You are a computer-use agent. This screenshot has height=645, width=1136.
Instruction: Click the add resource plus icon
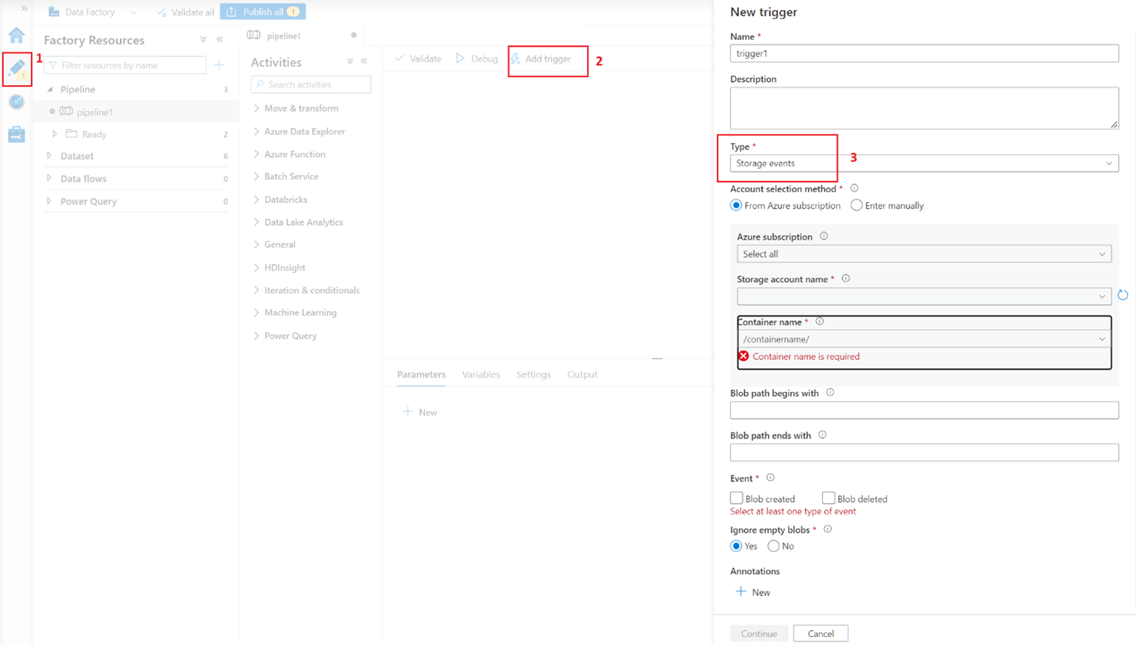[x=218, y=65]
